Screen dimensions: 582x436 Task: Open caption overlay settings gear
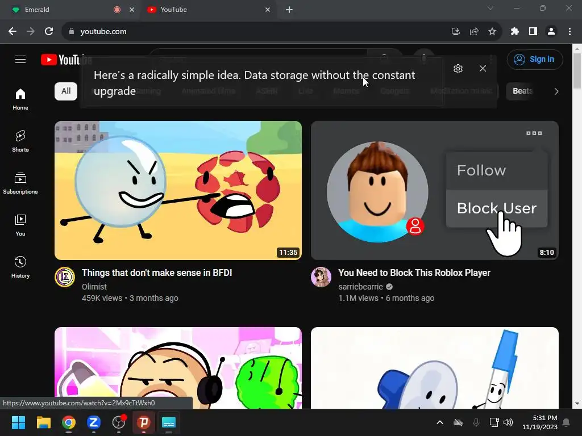pos(458,69)
